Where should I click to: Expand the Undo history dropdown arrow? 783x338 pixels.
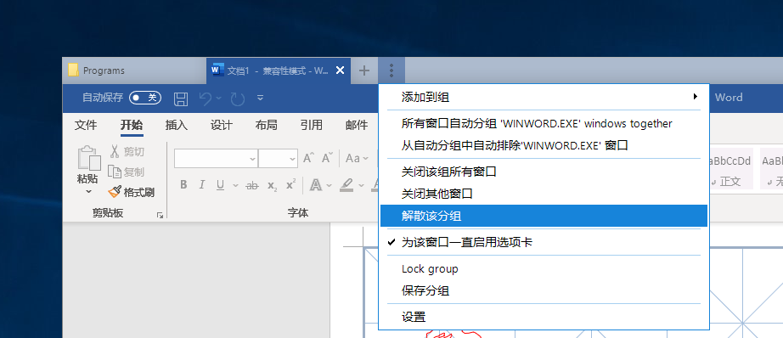pyautogui.click(x=219, y=98)
